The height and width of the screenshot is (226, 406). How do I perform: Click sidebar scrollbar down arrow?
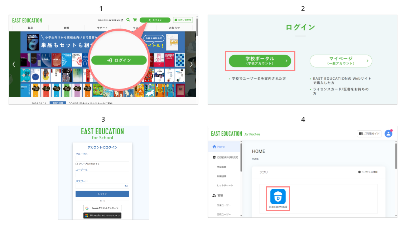[241, 216]
